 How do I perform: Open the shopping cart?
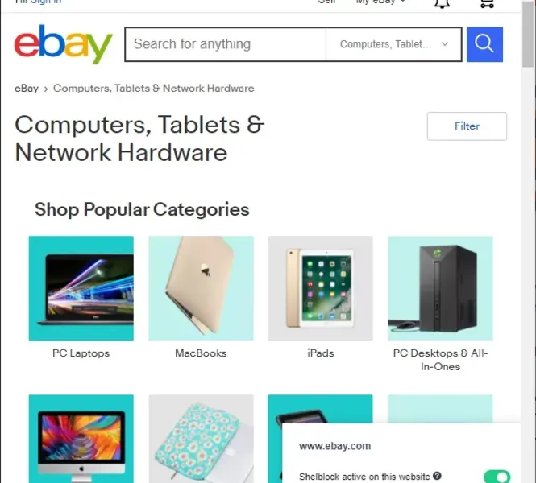pyautogui.click(x=486, y=3)
